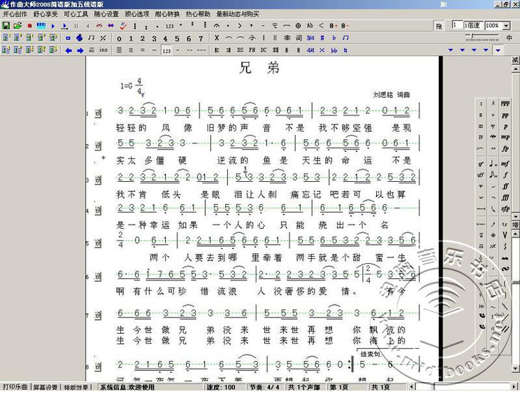The image size is (520, 393).
Task: Select the tr trill symbol
Action: (505, 225)
